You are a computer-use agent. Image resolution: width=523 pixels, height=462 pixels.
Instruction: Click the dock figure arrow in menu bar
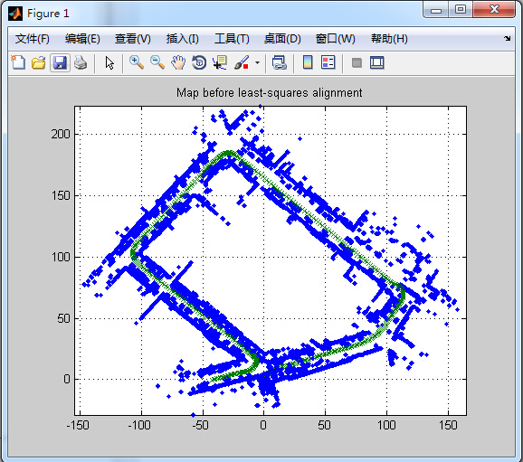coord(508,38)
